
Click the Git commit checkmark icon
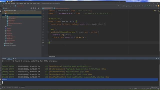(x=147, y=6)
